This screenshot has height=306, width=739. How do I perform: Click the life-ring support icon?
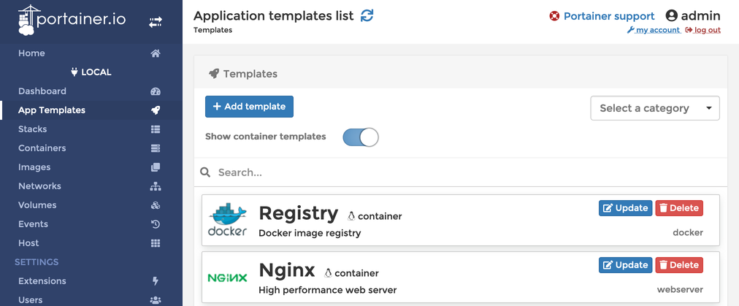554,16
